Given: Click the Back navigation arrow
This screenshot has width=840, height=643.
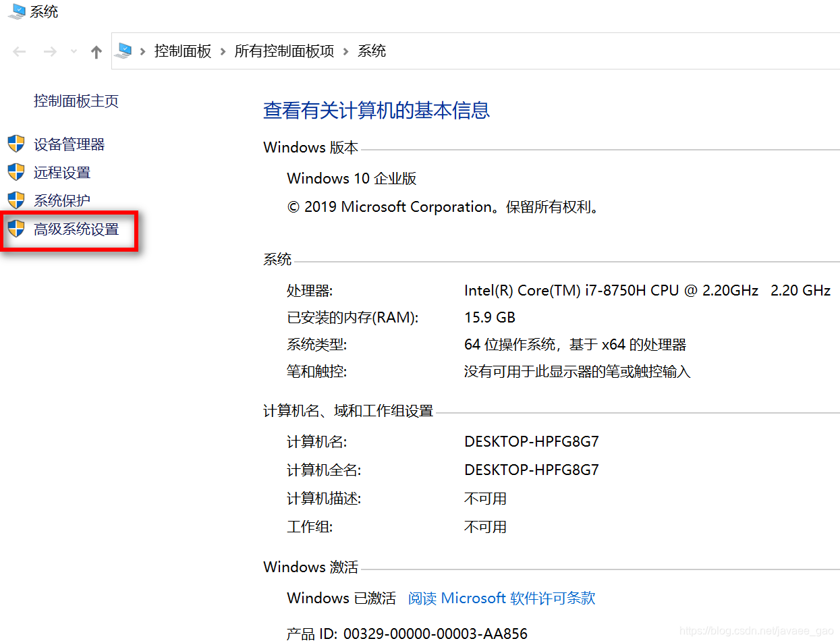Looking at the screenshot, I should [20, 51].
